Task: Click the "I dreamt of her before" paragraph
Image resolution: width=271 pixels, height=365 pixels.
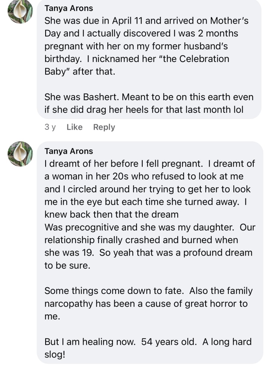Action: [149, 214]
